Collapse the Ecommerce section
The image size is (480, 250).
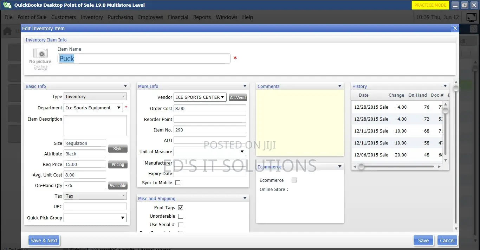coord(340,167)
